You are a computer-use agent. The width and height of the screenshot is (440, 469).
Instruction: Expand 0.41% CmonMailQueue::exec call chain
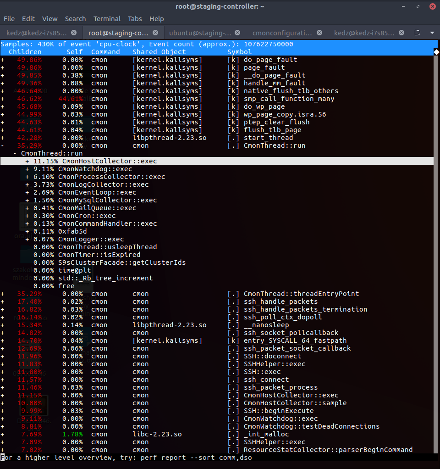coord(27,208)
